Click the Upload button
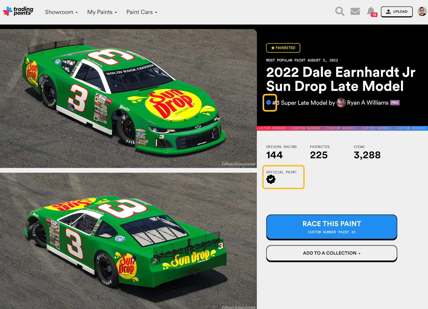 coord(397,12)
